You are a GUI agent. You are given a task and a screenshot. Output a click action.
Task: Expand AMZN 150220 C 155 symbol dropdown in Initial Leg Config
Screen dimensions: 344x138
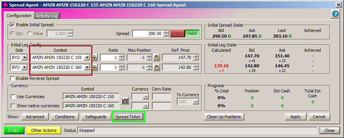[87, 58]
